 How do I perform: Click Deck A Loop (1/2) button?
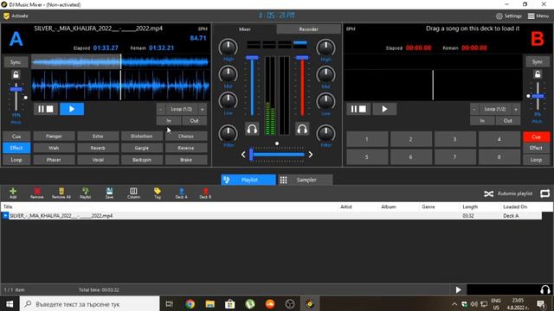[x=182, y=110]
